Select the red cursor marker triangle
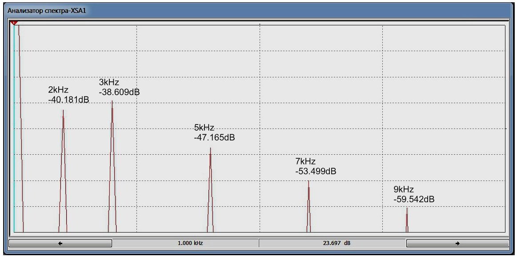 pos(13,23)
